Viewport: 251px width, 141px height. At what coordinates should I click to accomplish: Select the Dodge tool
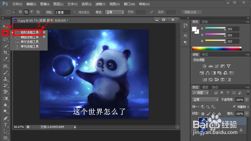(x=6, y=111)
